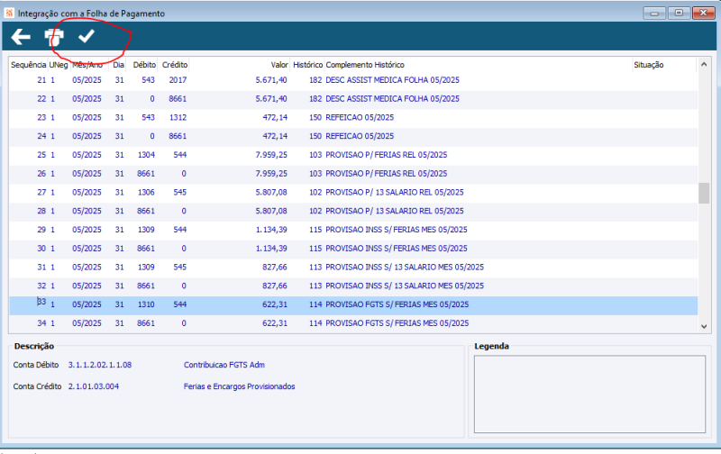Screen dimensions: 721x454
Task: Click the Histórico column header
Action: [x=307, y=65]
